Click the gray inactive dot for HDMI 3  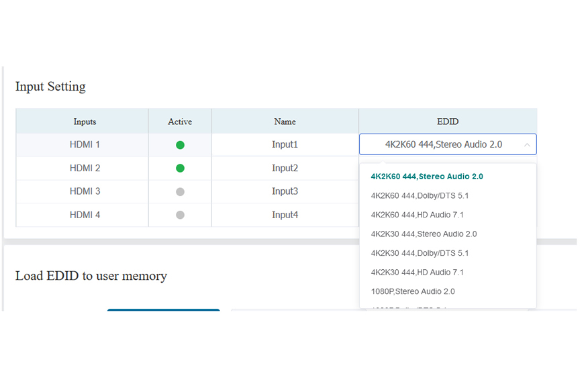[180, 192]
